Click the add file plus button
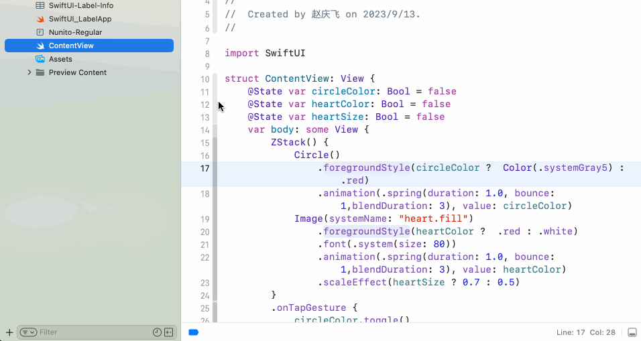This screenshot has height=341, width=641. pyautogui.click(x=9, y=332)
